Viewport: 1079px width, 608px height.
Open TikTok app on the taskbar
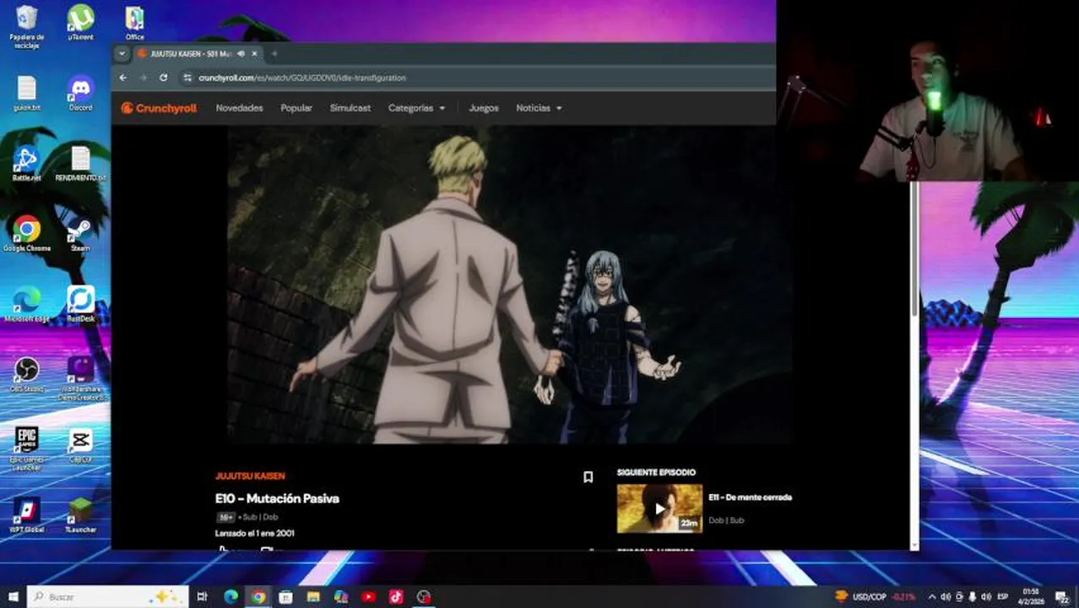(x=396, y=597)
